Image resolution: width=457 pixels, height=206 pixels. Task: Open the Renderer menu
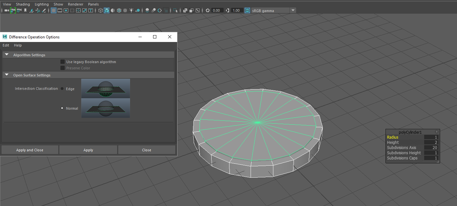point(75,4)
